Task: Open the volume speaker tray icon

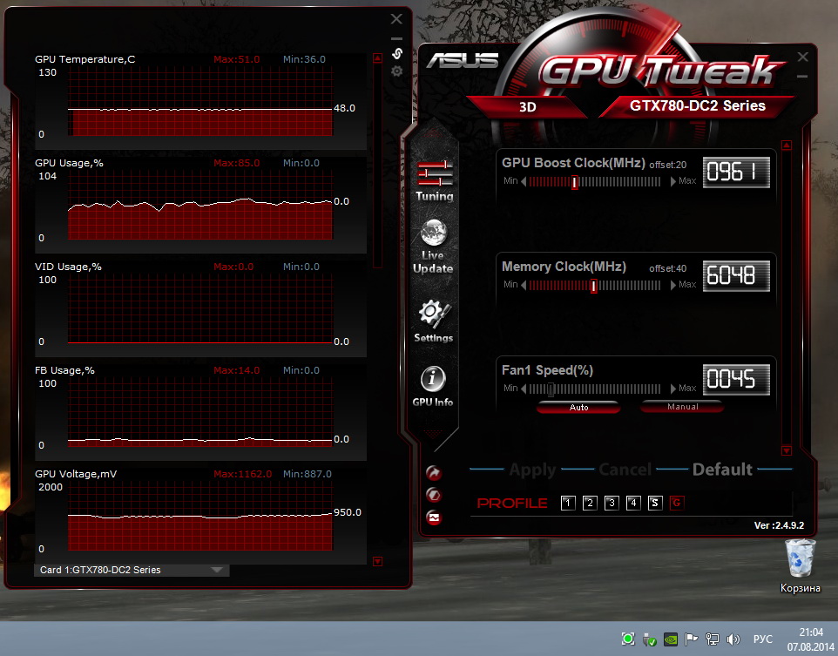Action: click(733, 639)
